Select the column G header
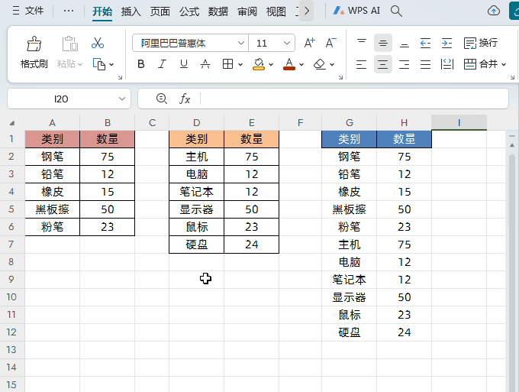This screenshot has width=519, height=392. [349, 122]
